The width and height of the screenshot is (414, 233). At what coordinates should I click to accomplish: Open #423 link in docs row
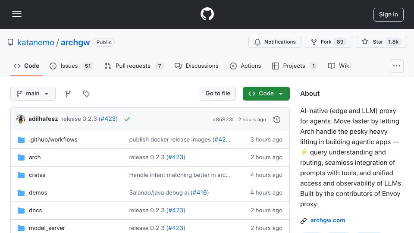click(176, 210)
